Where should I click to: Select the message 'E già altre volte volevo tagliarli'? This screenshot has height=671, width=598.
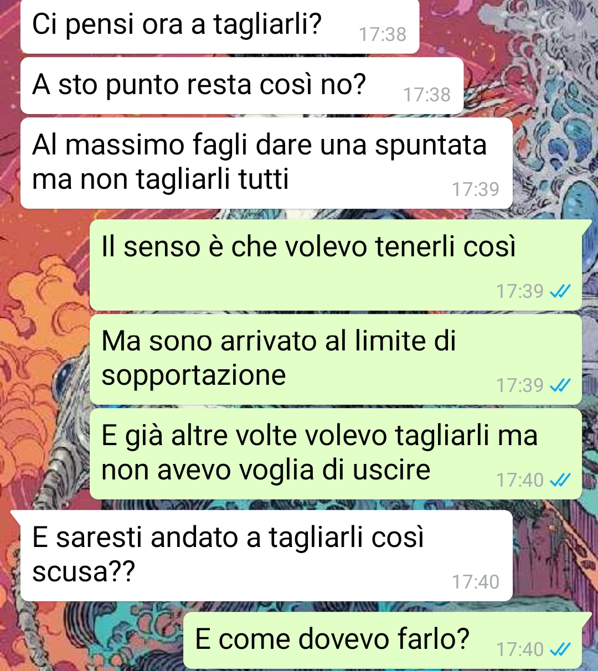[336, 454]
